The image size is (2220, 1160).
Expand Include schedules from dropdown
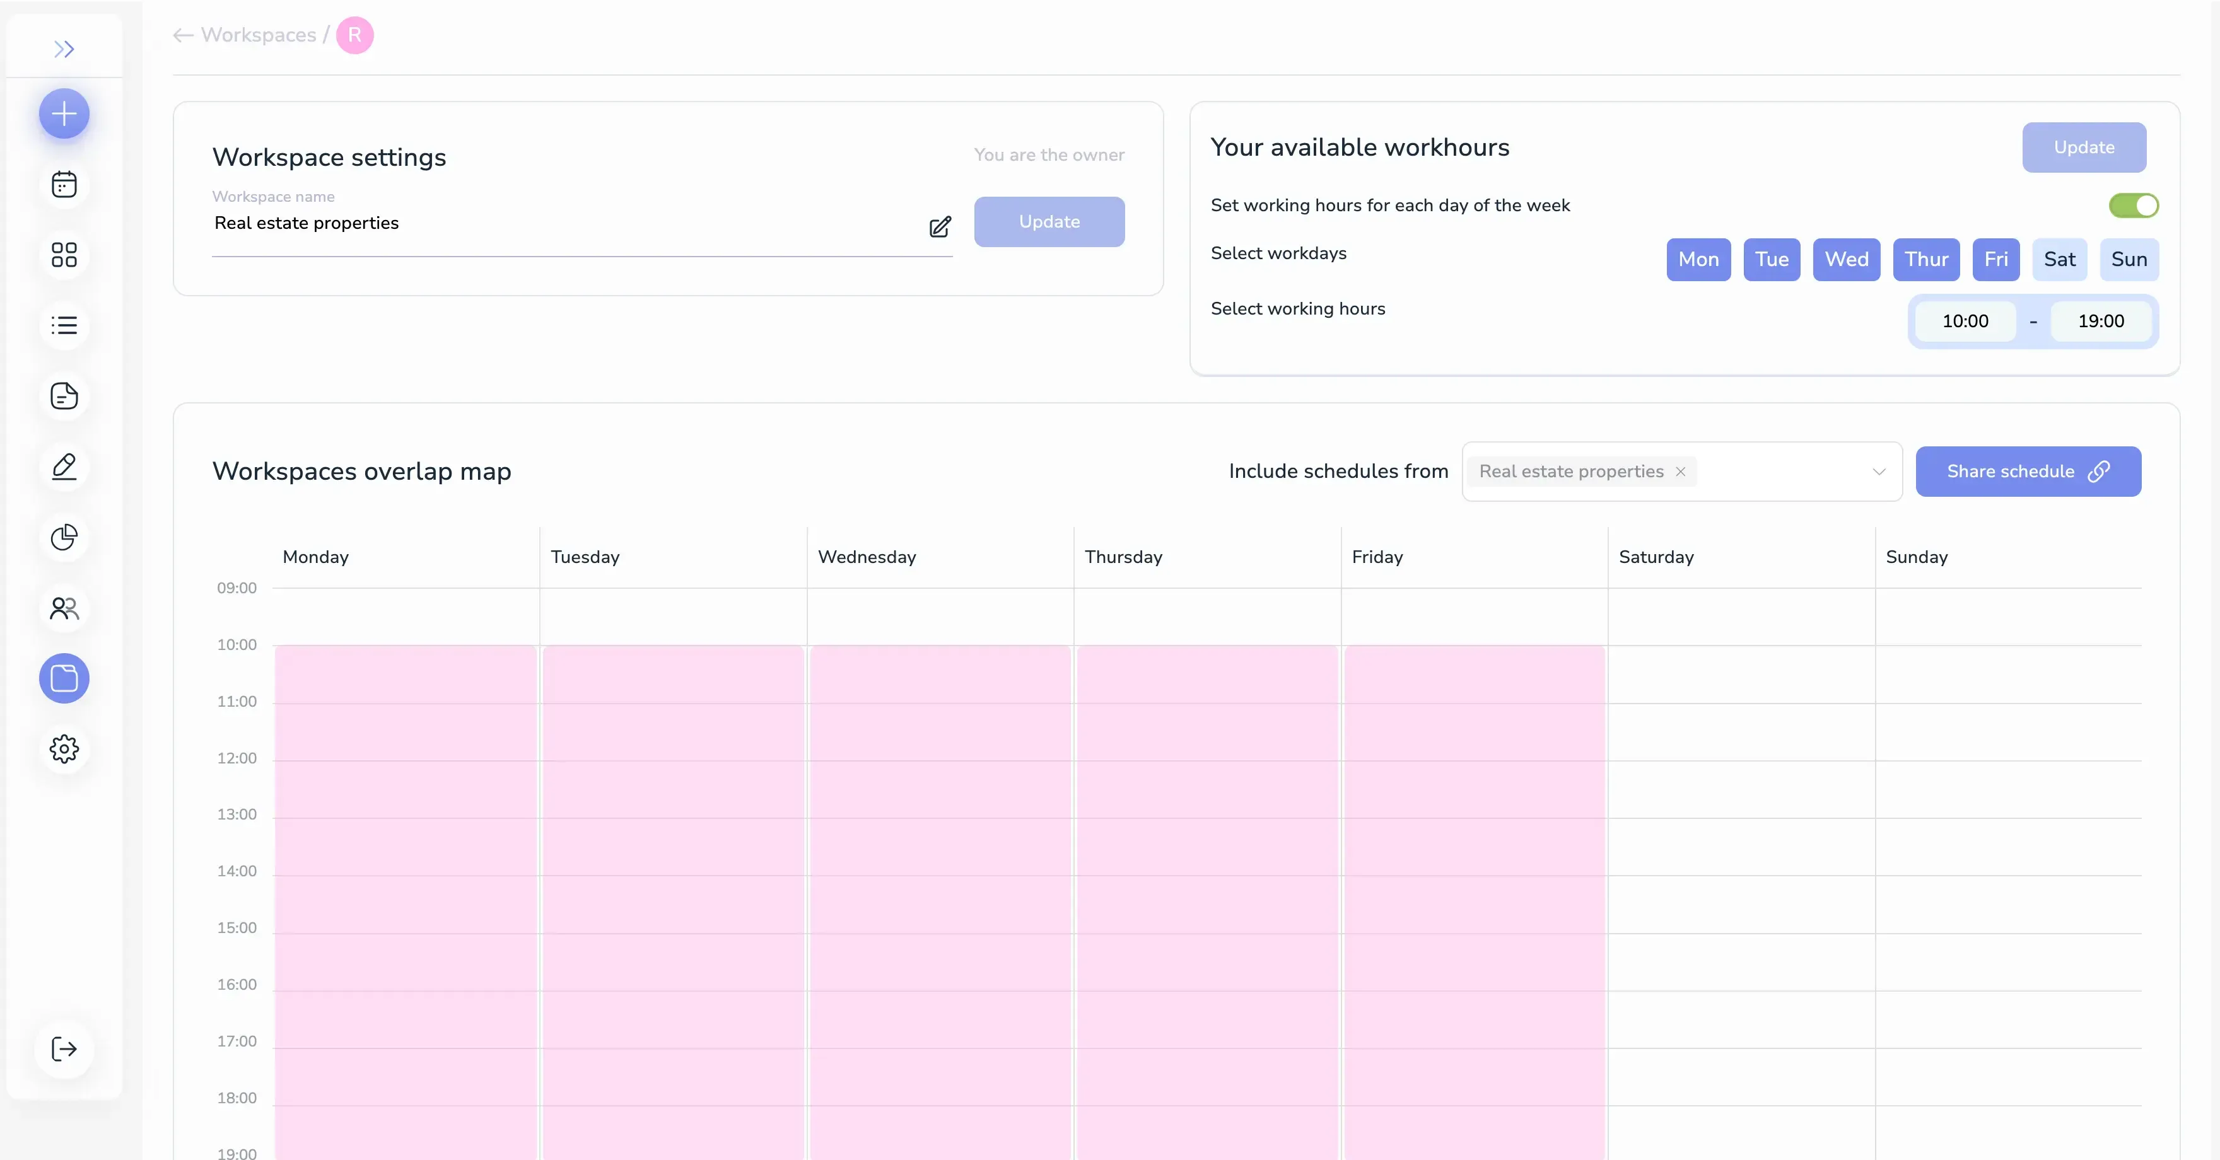coord(1879,472)
